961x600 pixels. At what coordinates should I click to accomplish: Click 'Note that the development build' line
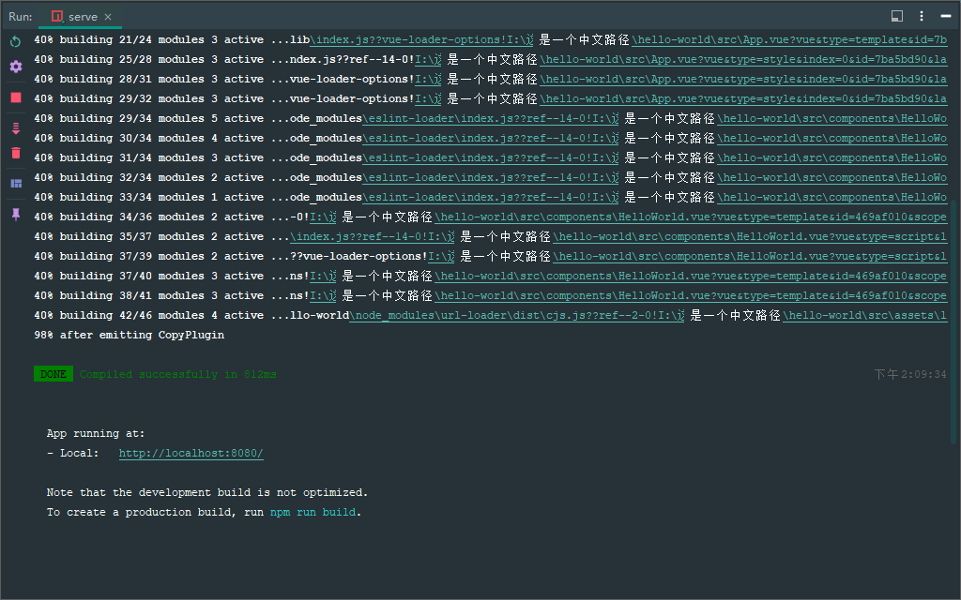click(x=207, y=492)
